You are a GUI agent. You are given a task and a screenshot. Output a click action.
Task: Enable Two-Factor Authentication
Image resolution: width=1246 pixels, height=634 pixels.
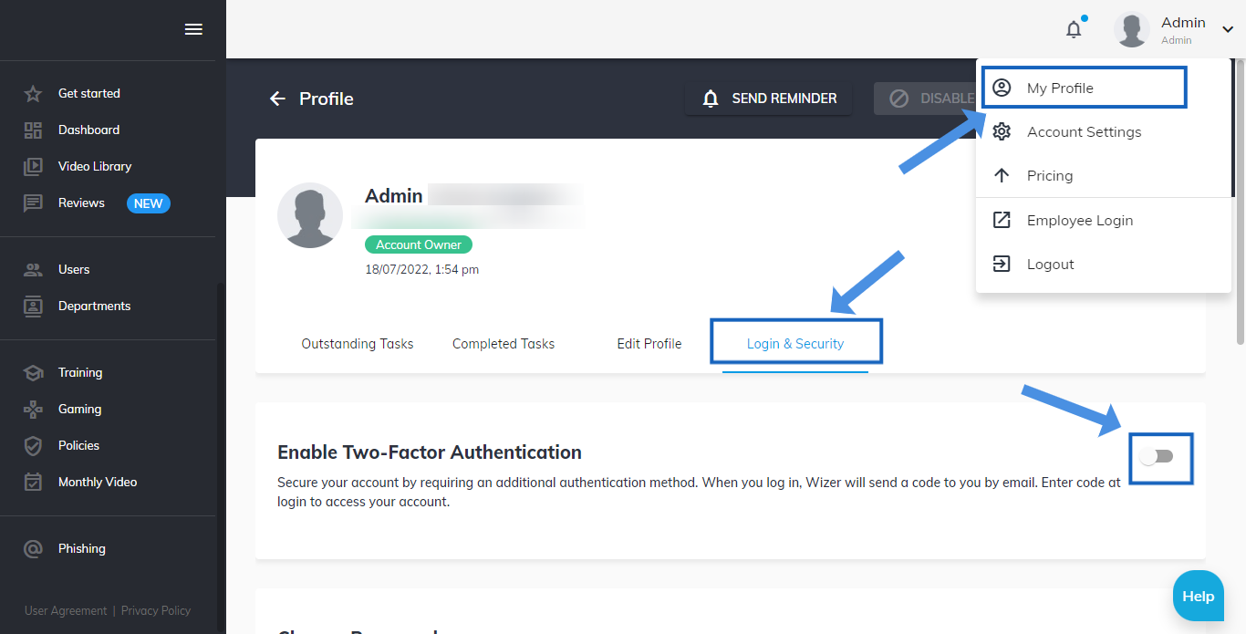pos(1160,459)
